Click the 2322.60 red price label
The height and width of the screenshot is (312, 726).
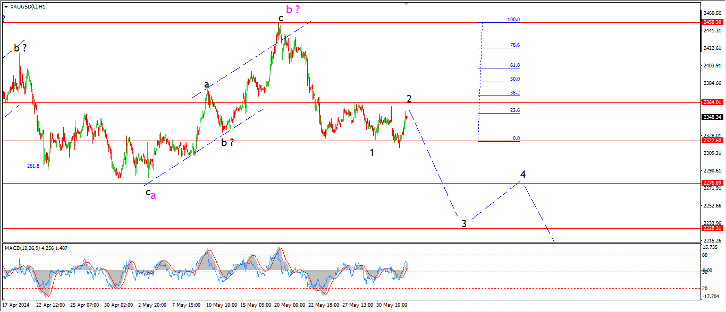click(712, 141)
